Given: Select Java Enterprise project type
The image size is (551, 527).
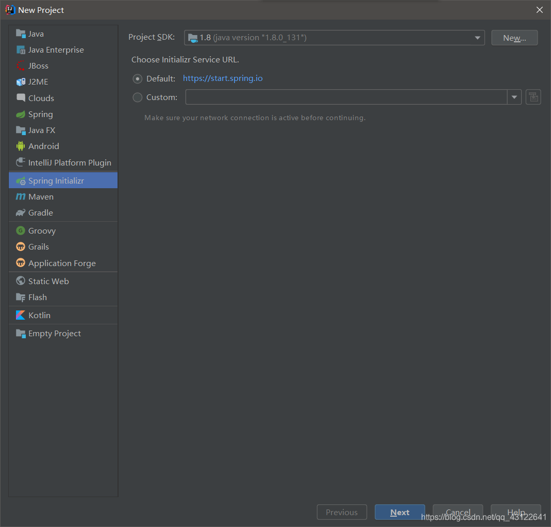Looking at the screenshot, I should [x=63, y=50].
